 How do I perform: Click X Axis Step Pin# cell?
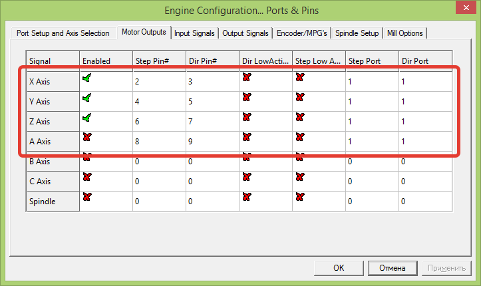[x=158, y=82]
